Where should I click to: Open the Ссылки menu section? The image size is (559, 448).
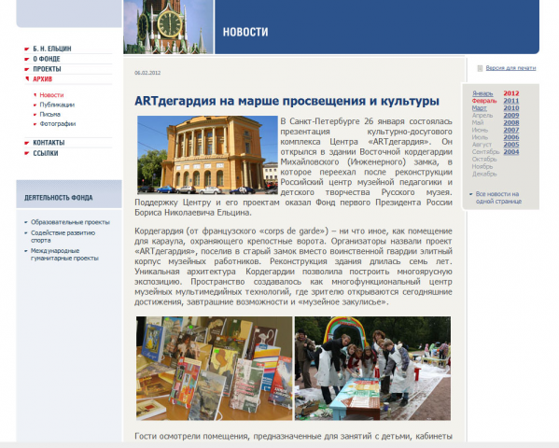[x=46, y=153]
